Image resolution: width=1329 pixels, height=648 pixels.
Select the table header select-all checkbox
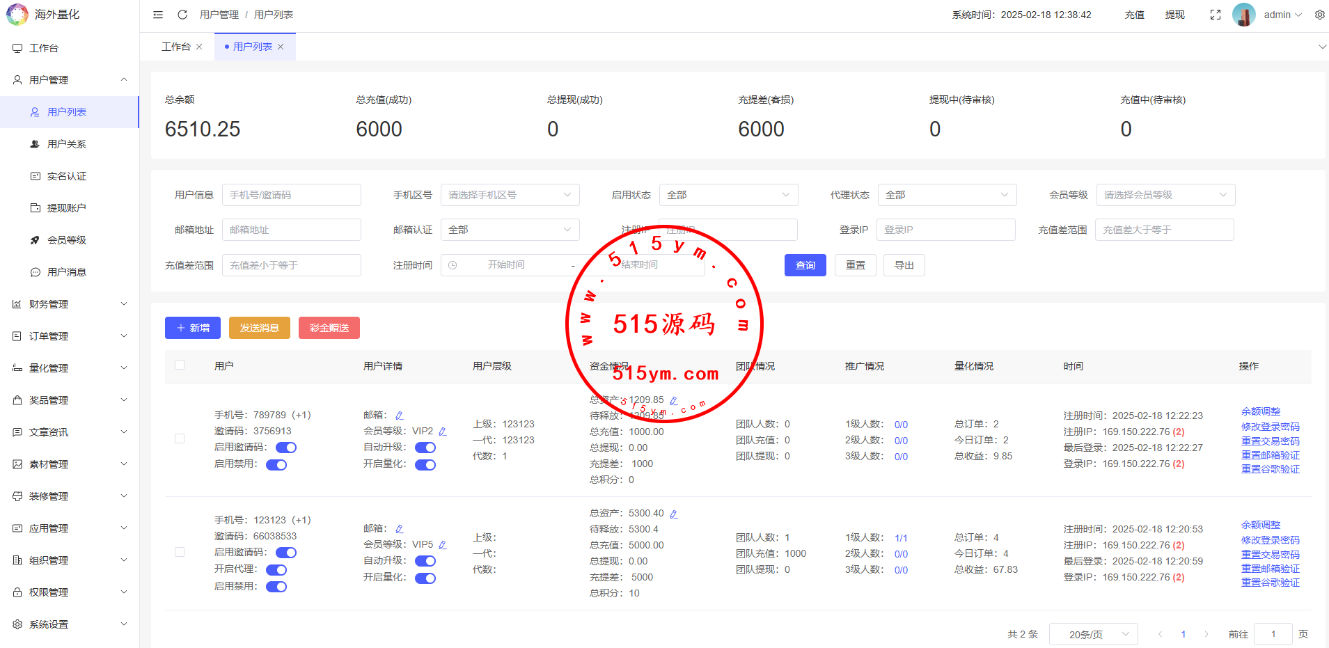click(180, 365)
